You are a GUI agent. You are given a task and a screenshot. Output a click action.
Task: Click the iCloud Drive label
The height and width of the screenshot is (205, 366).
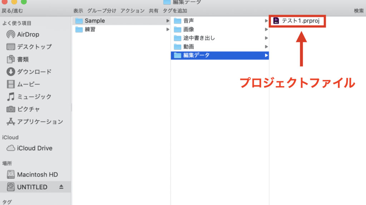(x=35, y=148)
